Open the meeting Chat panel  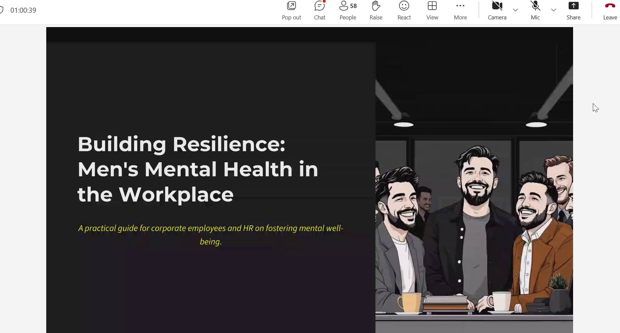tap(319, 10)
